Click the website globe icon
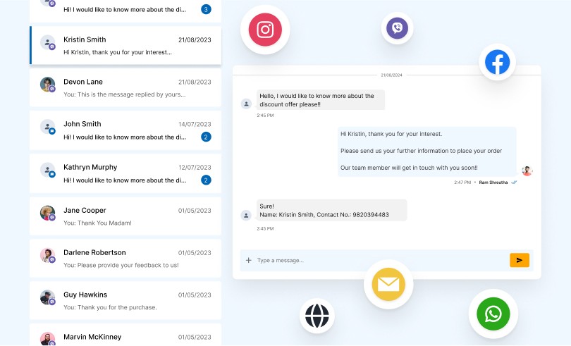The width and height of the screenshot is (571, 346). pyautogui.click(x=317, y=316)
